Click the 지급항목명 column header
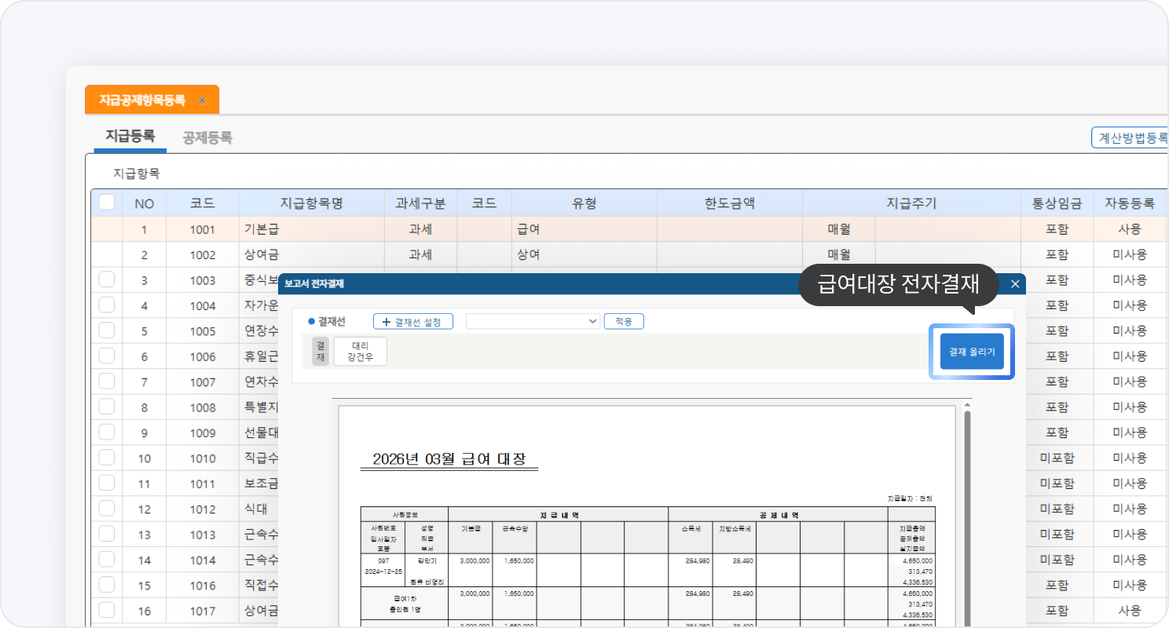1169x628 pixels. (x=312, y=203)
